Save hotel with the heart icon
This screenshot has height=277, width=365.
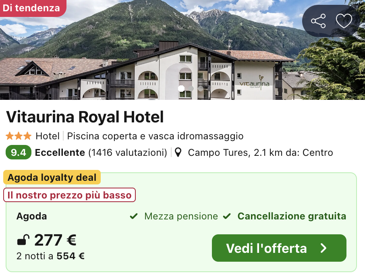[x=344, y=21]
